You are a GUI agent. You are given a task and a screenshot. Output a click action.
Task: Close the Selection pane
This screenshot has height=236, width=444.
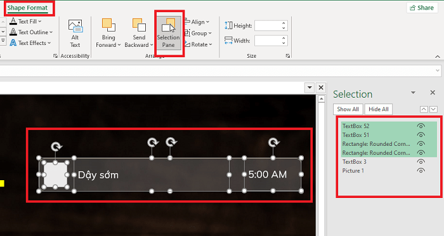(x=433, y=93)
